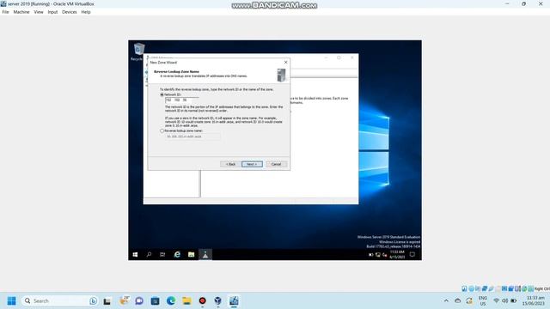Click the Back button in the wizard
Screen dimensions: 550x309
click(x=230, y=164)
